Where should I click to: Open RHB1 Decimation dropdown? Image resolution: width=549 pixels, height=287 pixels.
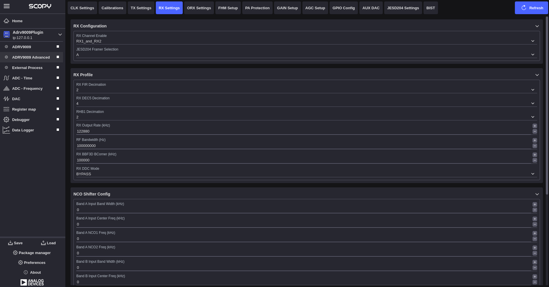pos(306,117)
